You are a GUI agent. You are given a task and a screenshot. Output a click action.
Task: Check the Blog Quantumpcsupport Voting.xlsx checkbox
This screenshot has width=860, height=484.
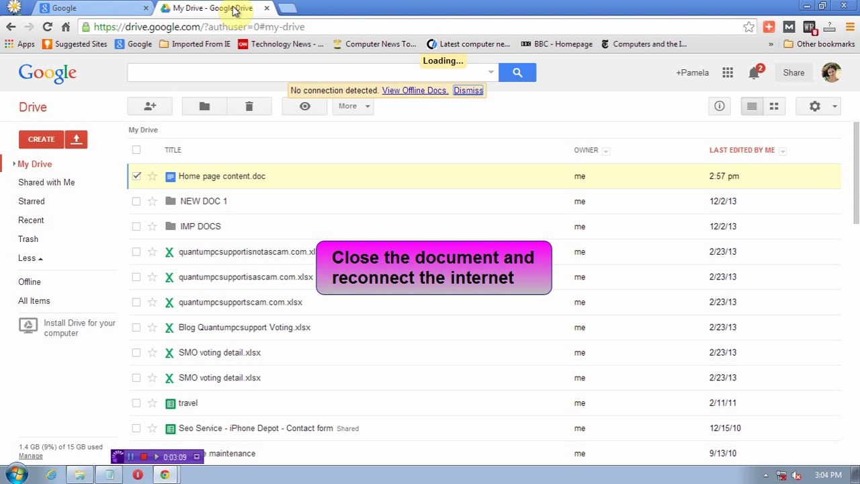[x=136, y=327]
